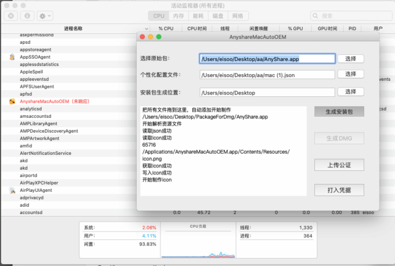This screenshot has width=395, height=266.
Task: Click the 选择原始包 path input field
Action: 267,59
